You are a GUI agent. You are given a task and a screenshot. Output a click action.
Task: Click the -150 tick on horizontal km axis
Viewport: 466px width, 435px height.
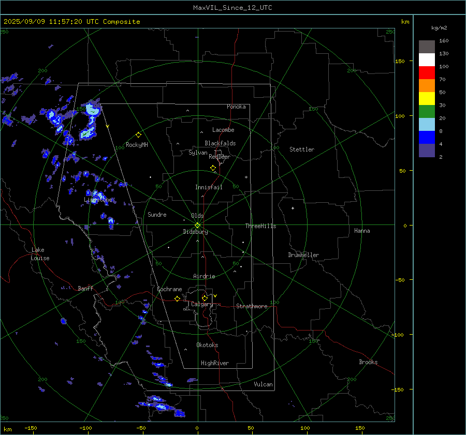click(x=31, y=428)
